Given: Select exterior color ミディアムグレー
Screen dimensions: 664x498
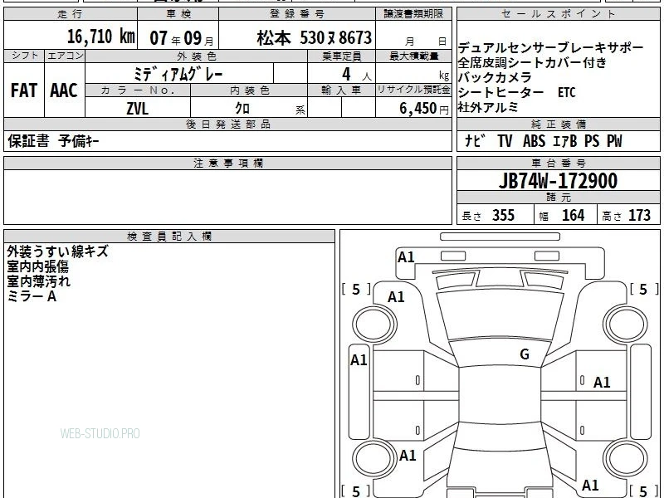Looking at the screenshot, I should click(178, 75).
